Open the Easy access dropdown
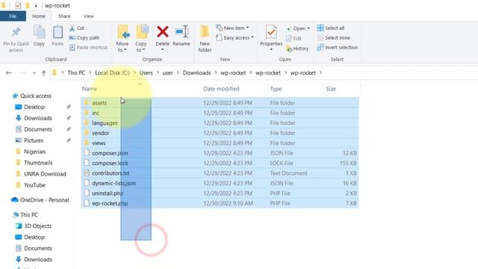The height and width of the screenshot is (269, 478). click(x=235, y=38)
